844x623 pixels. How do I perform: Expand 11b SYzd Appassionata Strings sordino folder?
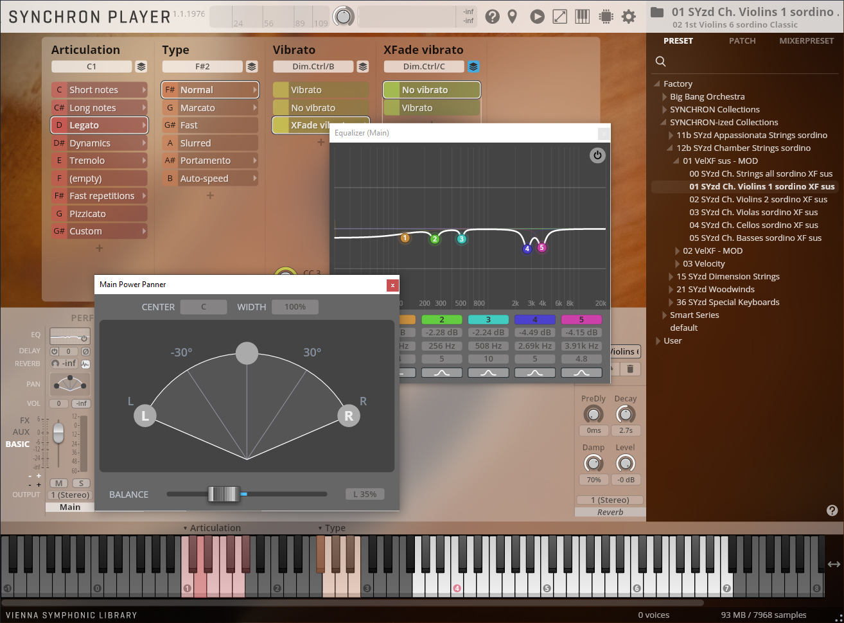coord(671,135)
